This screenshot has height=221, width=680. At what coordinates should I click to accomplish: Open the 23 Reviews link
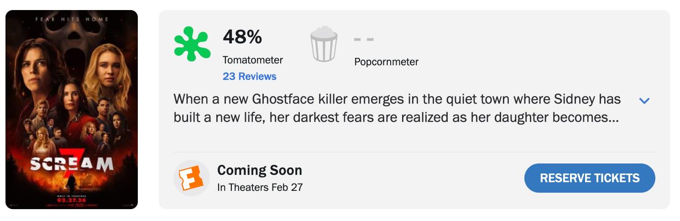point(249,76)
